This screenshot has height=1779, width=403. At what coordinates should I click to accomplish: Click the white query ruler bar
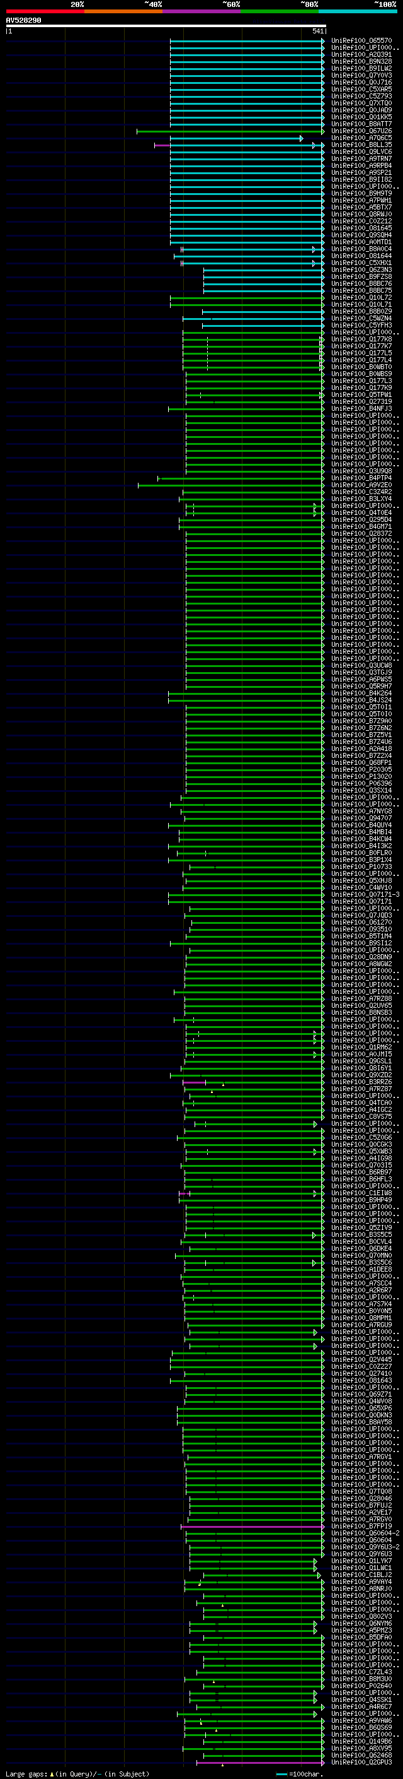point(166,25)
